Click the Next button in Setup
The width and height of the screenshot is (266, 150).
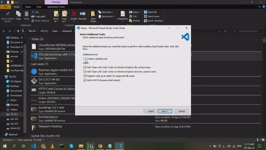tap(165, 111)
